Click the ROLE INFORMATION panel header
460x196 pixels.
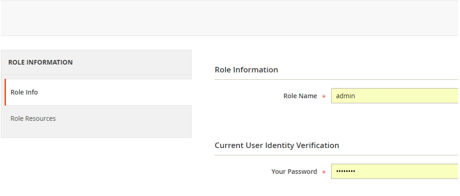[x=41, y=62]
